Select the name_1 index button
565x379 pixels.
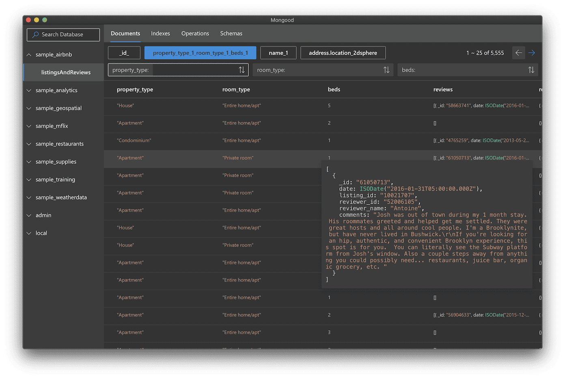278,53
